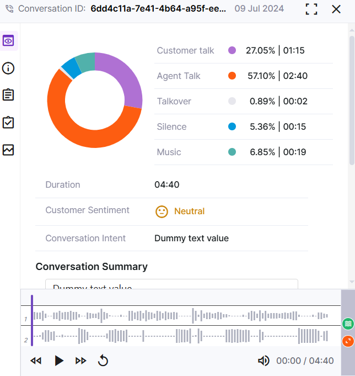Click the orange expand player button
The height and width of the screenshot is (376, 355).
348,341
